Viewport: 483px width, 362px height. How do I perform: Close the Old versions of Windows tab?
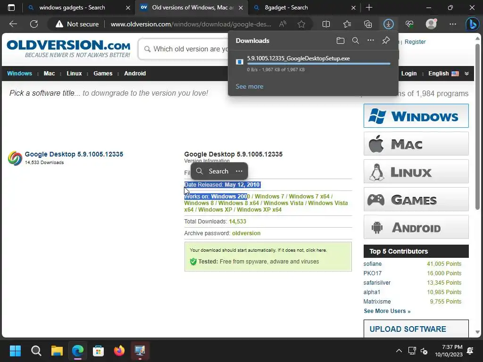point(241,8)
